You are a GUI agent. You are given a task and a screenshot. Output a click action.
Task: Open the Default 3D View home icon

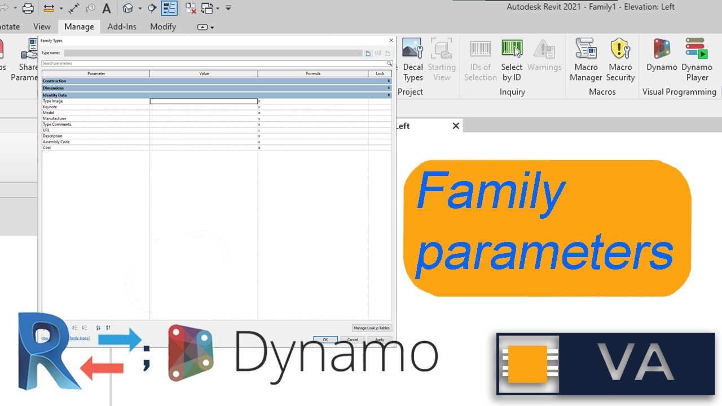128,8
